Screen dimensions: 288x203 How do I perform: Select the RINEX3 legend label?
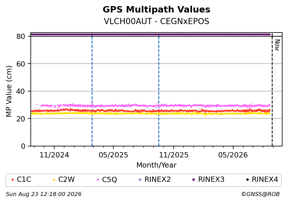(x=211, y=179)
